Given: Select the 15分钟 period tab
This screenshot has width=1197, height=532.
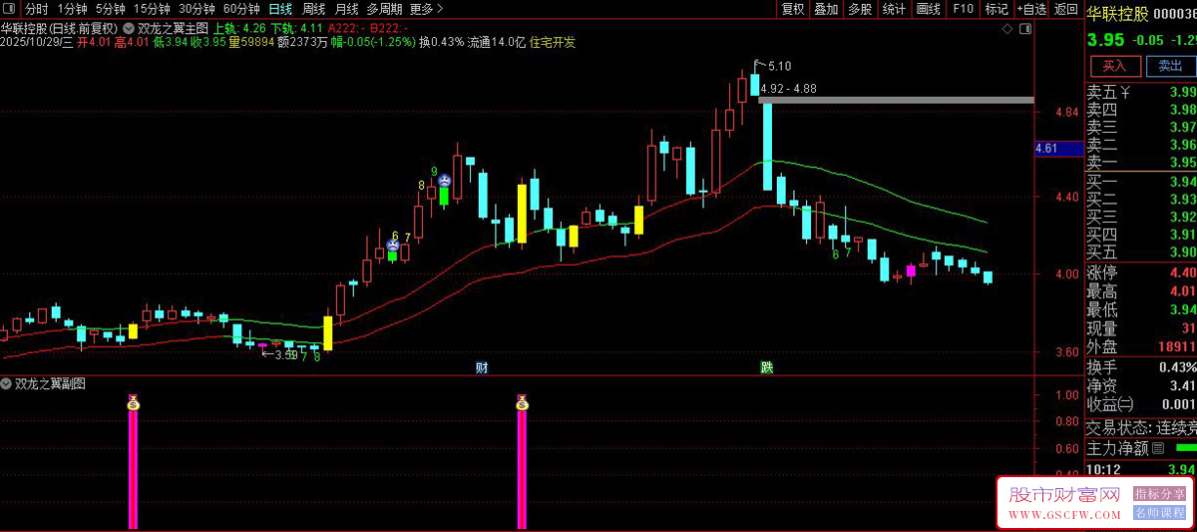Looking at the screenshot, I should tap(152, 9).
